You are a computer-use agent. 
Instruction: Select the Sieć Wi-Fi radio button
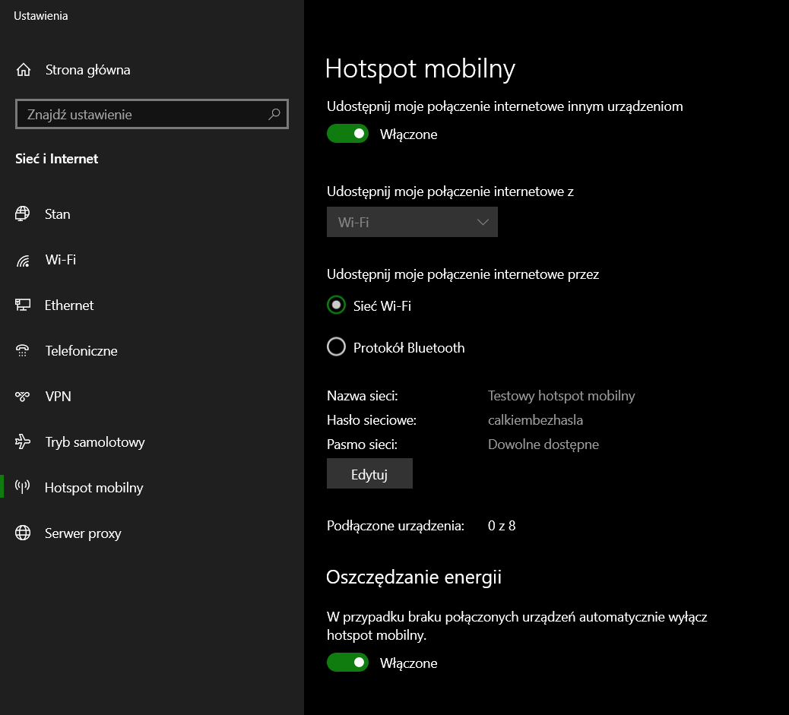click(x=336, y=305)
